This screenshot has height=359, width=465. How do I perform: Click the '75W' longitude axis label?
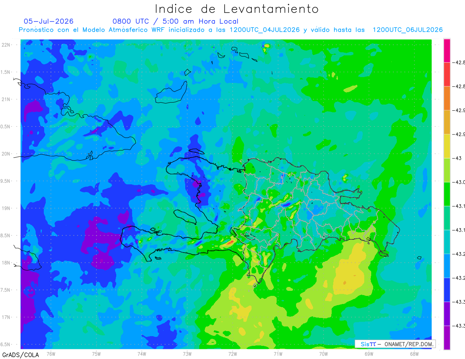[x=96, y=354]
